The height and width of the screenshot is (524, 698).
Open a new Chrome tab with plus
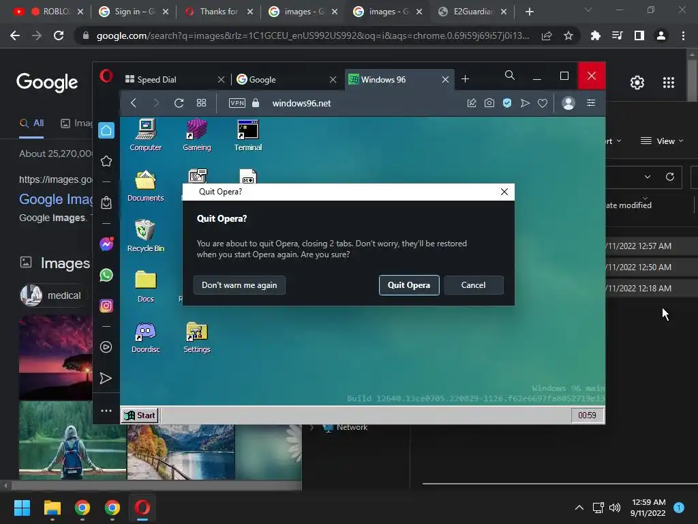coord(529,12)
